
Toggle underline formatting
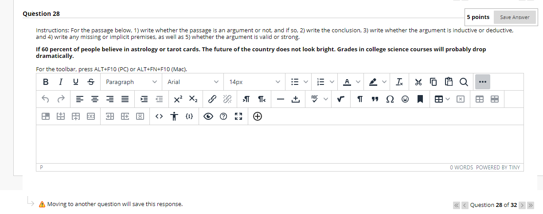(76, 82)
